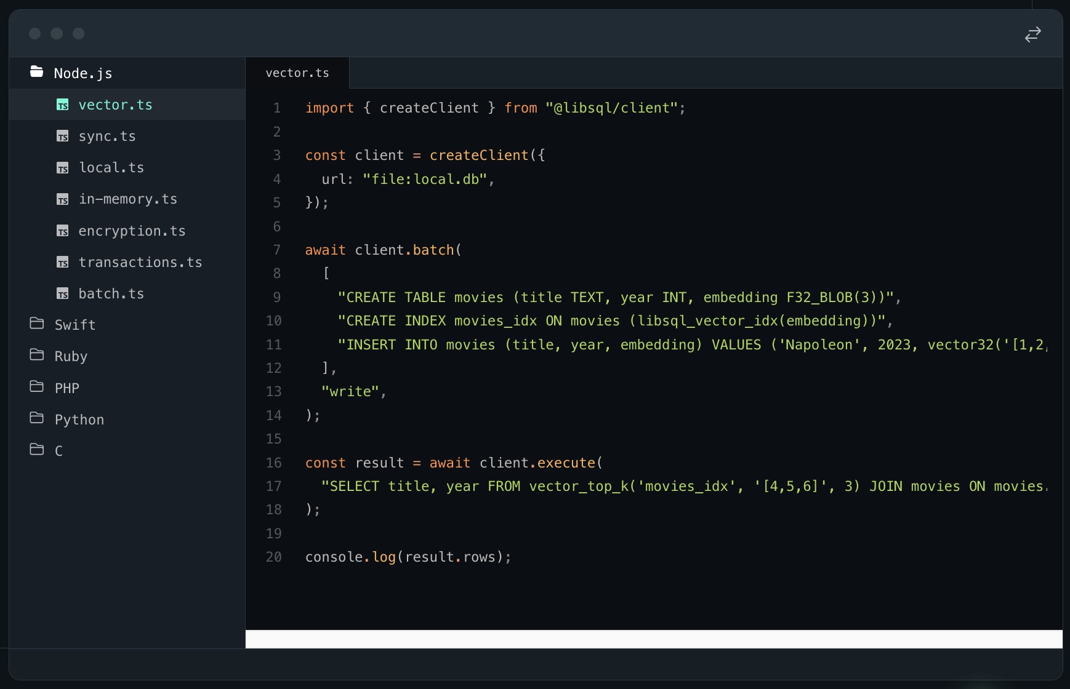Screen dimensions: 1070x689
Task: Expand the Ruby folder
Action: click(x=127, y=356)
